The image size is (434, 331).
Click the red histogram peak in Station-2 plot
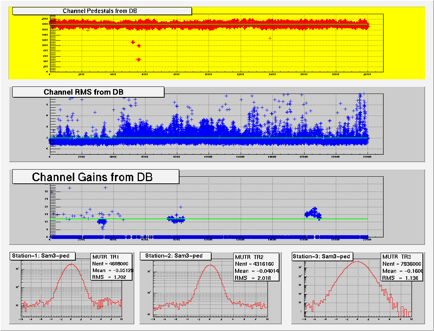(x=210, y=265)
